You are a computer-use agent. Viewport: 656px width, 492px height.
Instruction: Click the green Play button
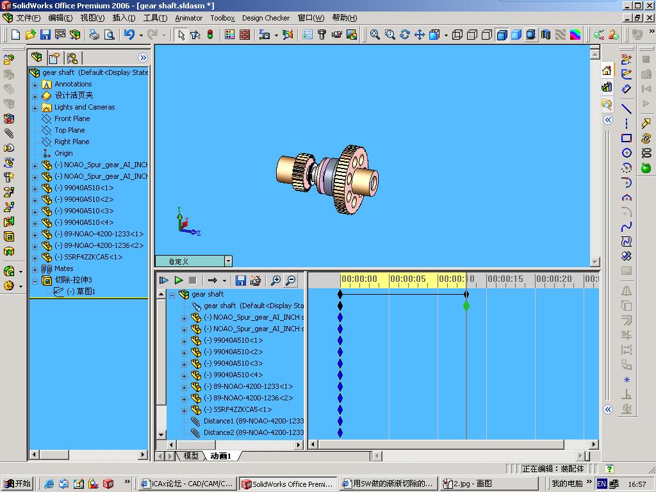(x=179, y=281)
